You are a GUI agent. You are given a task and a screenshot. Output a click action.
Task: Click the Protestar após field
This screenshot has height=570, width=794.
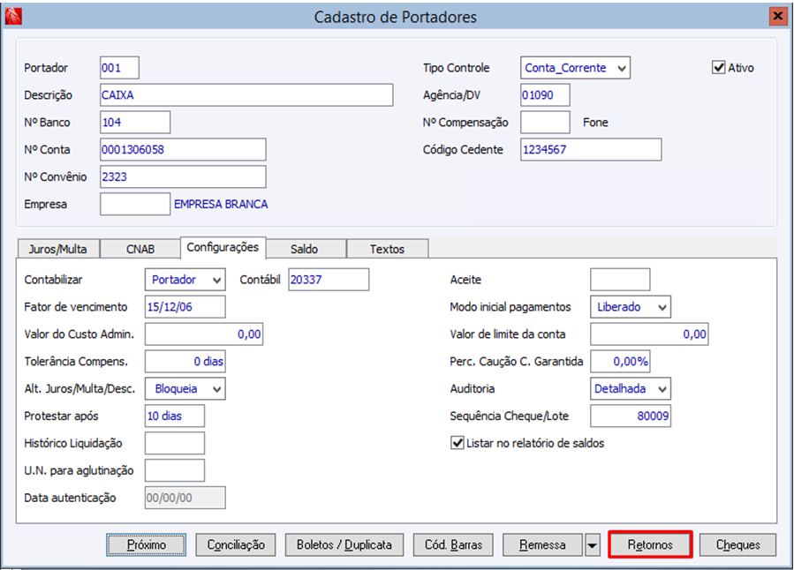pos(175,416)
